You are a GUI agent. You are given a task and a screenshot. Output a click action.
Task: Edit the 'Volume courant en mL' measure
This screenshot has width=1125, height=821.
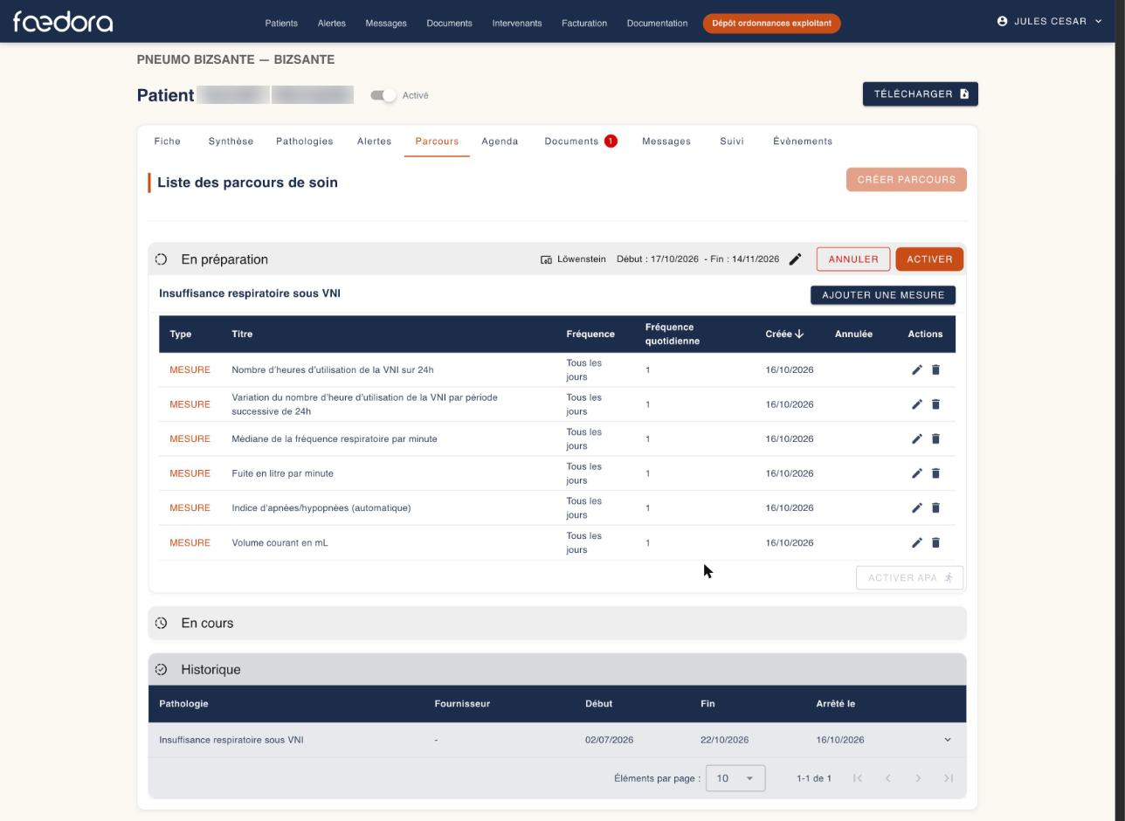[916, 542]
